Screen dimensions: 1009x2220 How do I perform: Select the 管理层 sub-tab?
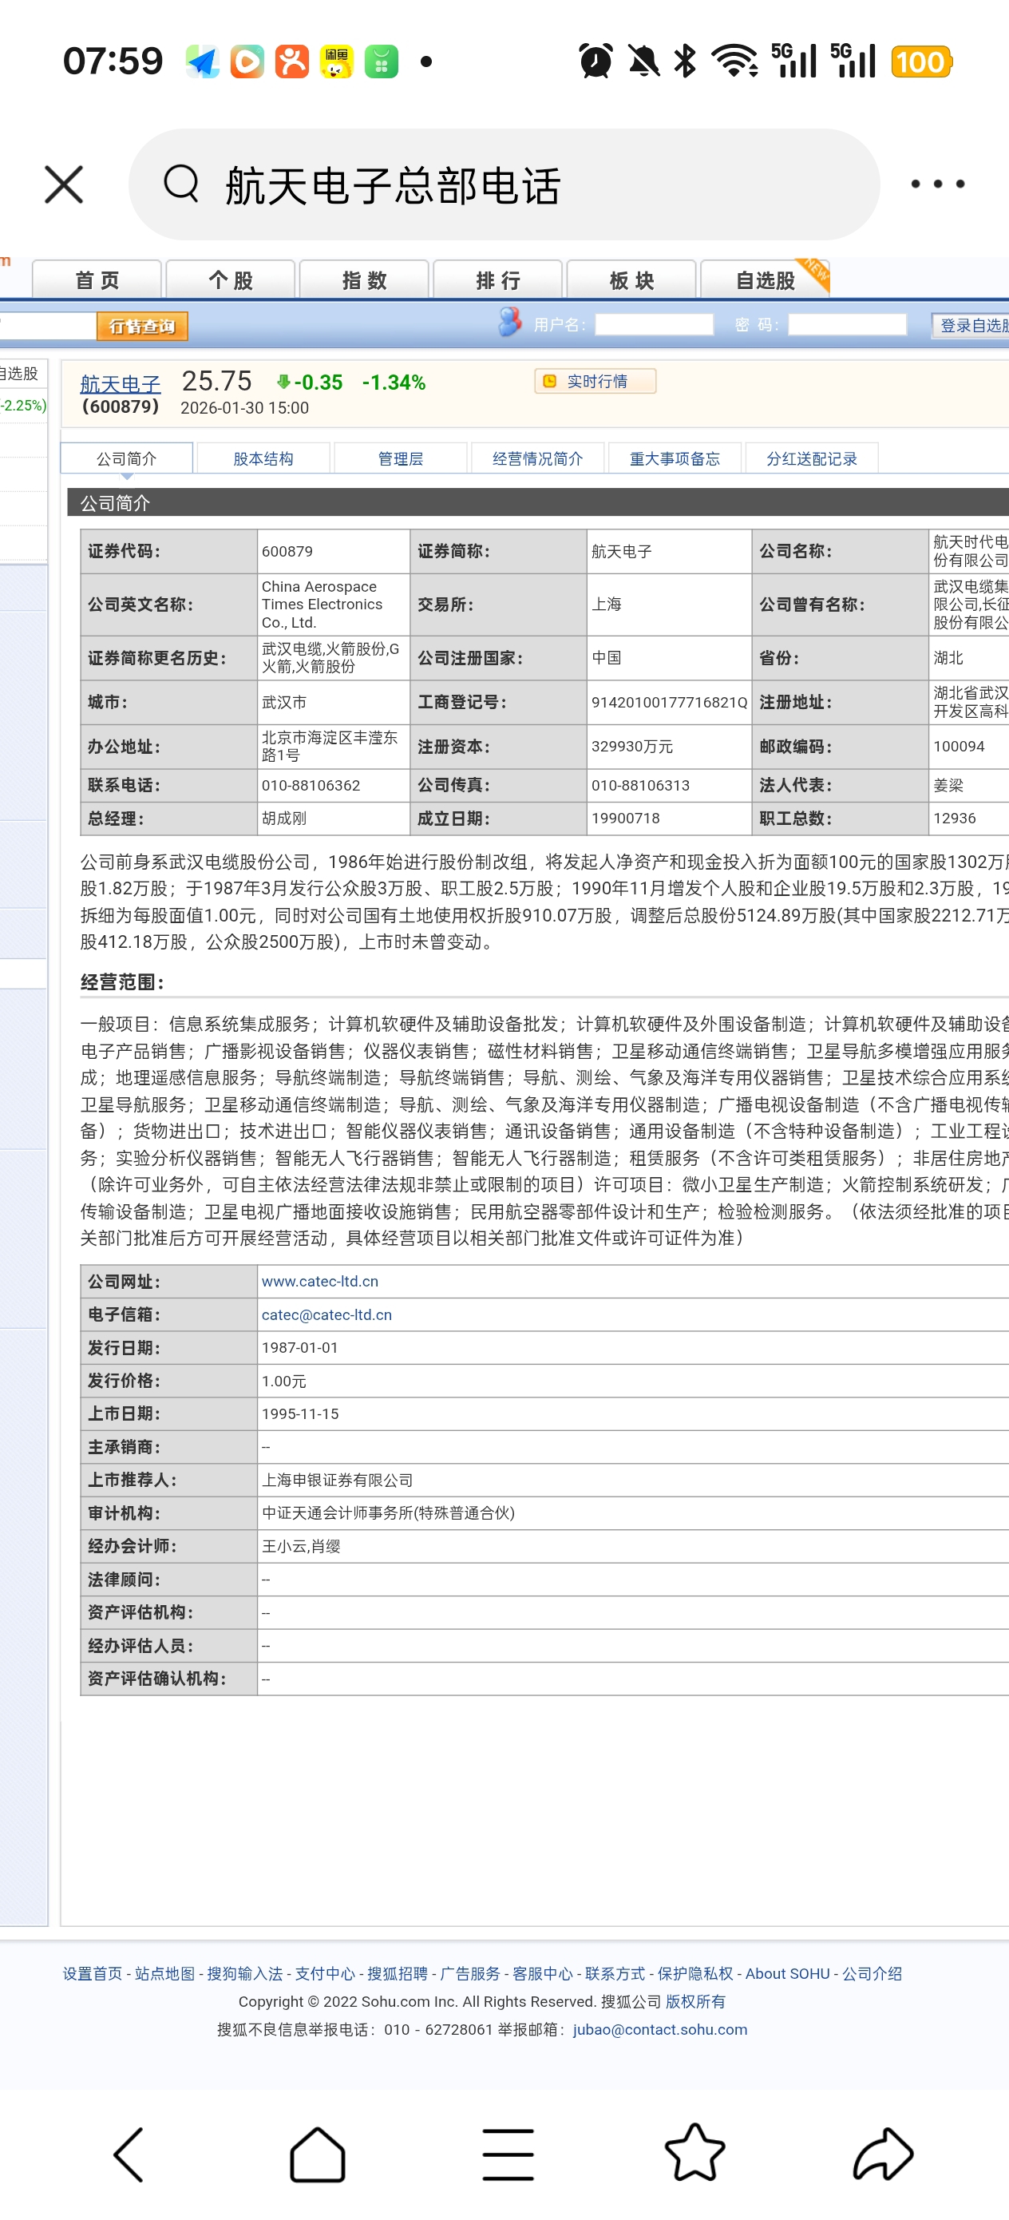coord(401,458)
